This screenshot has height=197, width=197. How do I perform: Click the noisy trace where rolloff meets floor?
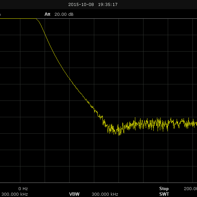(104, 122)
